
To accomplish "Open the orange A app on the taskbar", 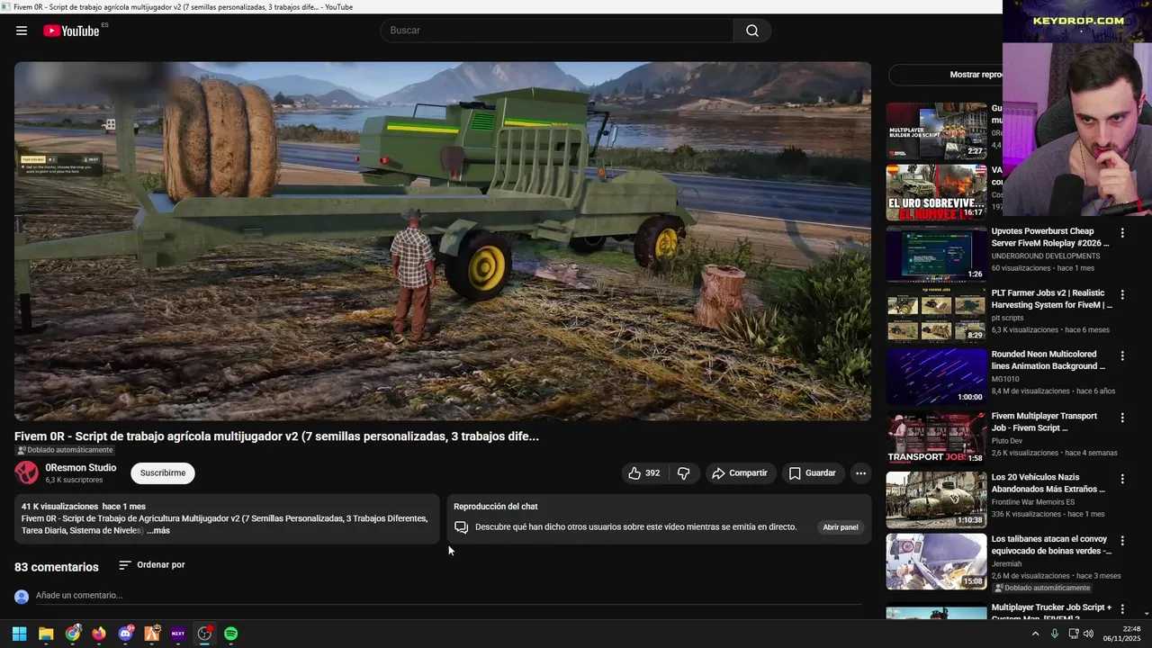I will click(x=151, y=634).
